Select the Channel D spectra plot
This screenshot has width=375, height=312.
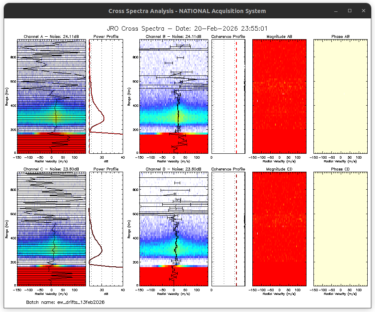(x=174, y=228)
